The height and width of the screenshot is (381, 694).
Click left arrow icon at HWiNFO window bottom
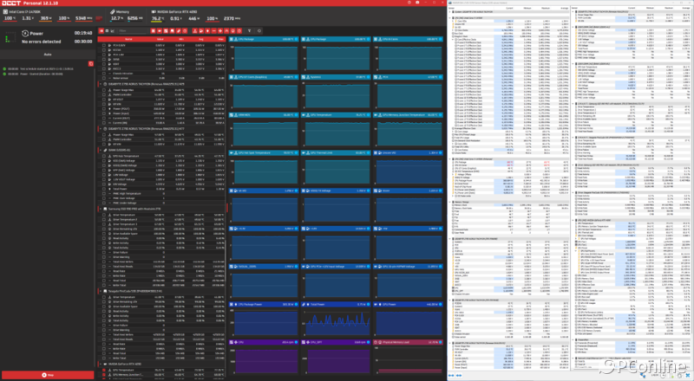pos(451,375)
